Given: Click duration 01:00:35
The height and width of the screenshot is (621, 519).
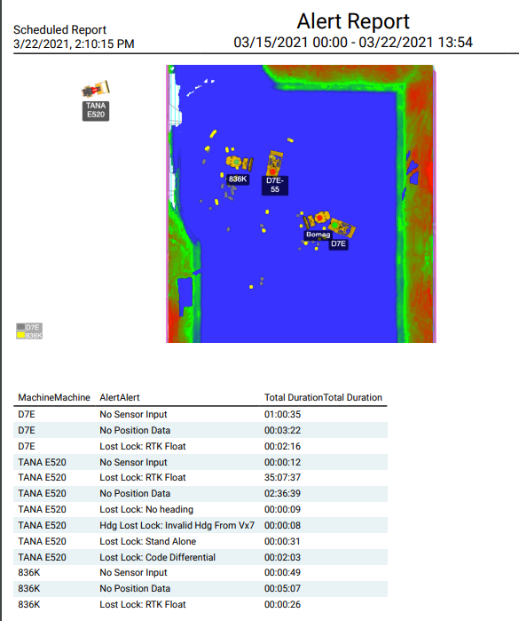Looking at the screenshot, I should point(282,414).
